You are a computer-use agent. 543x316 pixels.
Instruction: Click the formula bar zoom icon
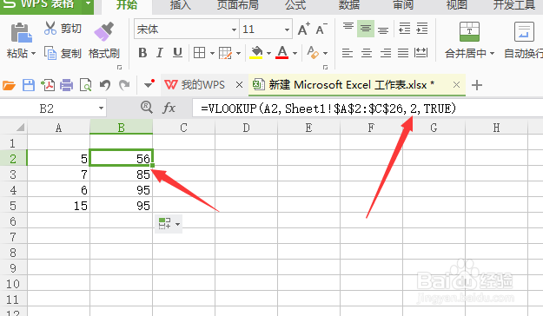[147, 108]
